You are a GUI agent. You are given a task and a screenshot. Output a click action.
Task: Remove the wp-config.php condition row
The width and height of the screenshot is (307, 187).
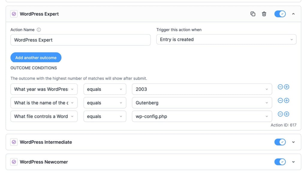point(280,114)
